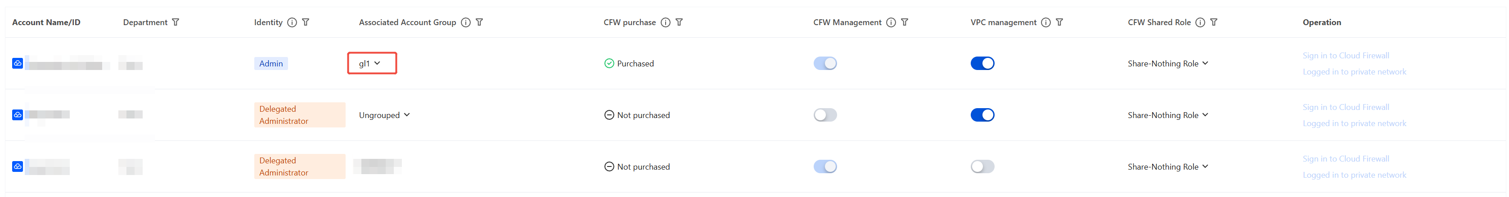This screenshot has height=197, width=1509.
Task: Open Associated Account Group info icon
Action: click(x=465, y=22)
